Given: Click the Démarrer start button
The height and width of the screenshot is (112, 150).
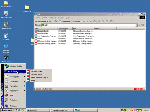Looking at the screenshot, I should (x=6, y=110).
